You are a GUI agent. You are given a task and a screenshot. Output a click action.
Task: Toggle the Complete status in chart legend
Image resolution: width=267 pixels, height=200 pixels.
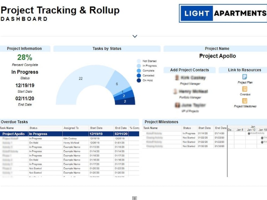tap(146, 70)
